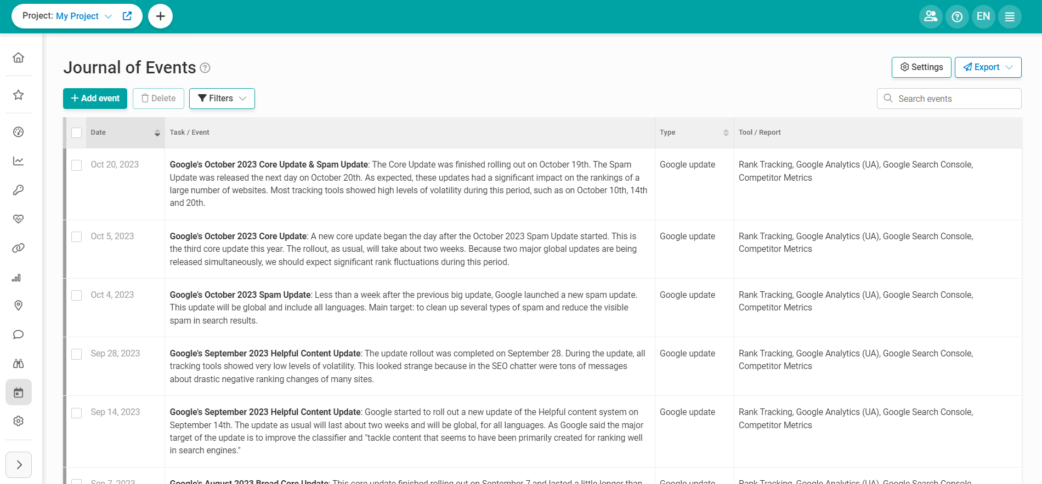Change language with the EN button
The width and height of the screenshot is (1042, 484).
[983, 16]
